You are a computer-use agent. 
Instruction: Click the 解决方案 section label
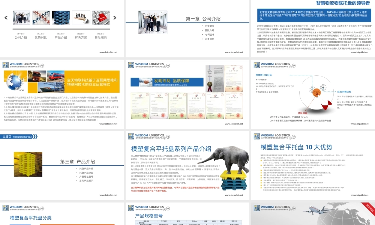coord(81,37)
